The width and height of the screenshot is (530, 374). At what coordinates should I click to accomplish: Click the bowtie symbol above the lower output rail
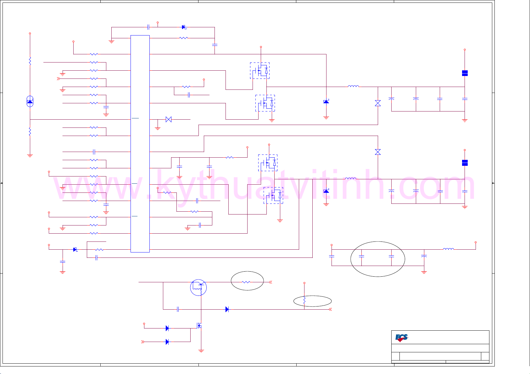378,152
